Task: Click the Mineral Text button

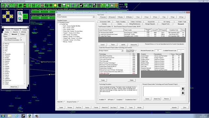Action: (14, 87)
